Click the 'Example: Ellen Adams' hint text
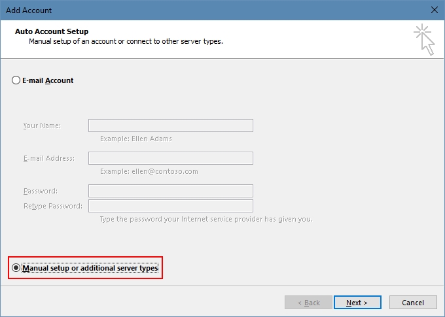The width and height of the screenshot is (445, 317). pyautogui.click(x=136, y=139)
